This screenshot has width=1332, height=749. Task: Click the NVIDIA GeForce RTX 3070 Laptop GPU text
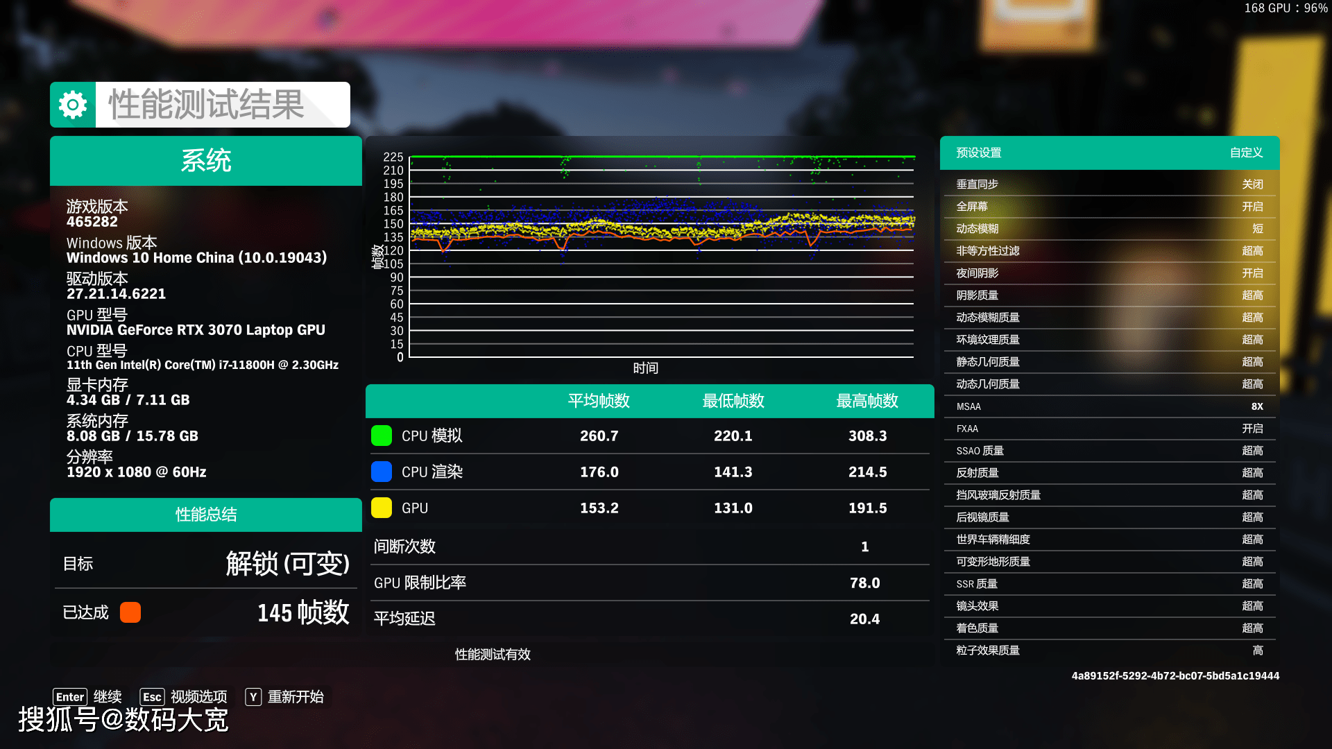196,330
